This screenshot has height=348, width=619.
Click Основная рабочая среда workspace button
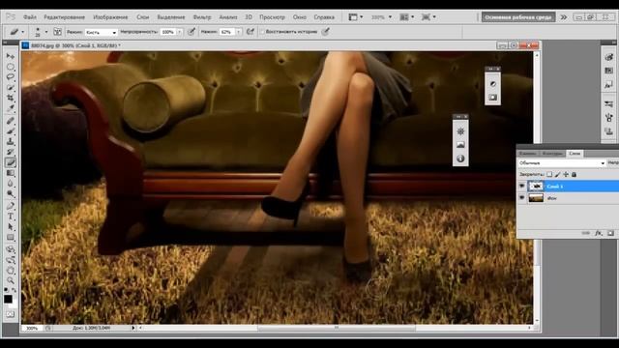(518, 17)
